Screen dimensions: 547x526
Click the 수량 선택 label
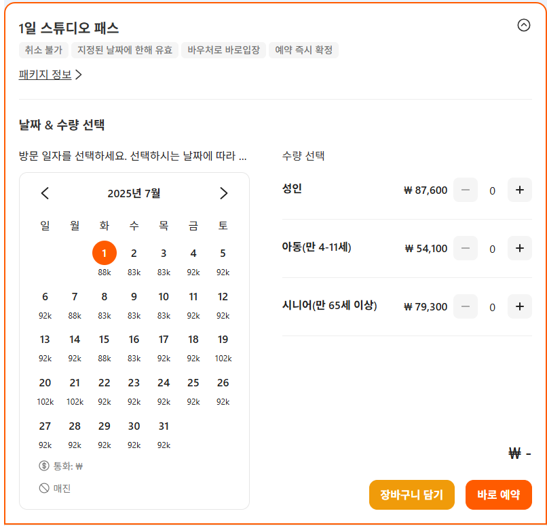[303, 156]
